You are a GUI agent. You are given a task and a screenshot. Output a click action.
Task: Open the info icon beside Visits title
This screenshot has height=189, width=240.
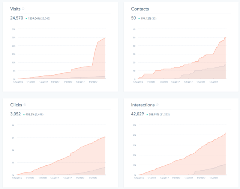click(x=23, y=9)
